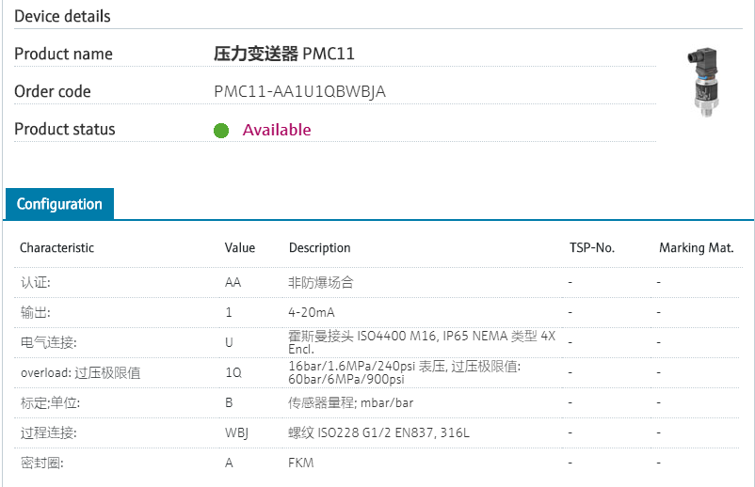Click the FKM description for 密封圈
755x487 pixels.
pyautogui.click(x=300, y=463)
